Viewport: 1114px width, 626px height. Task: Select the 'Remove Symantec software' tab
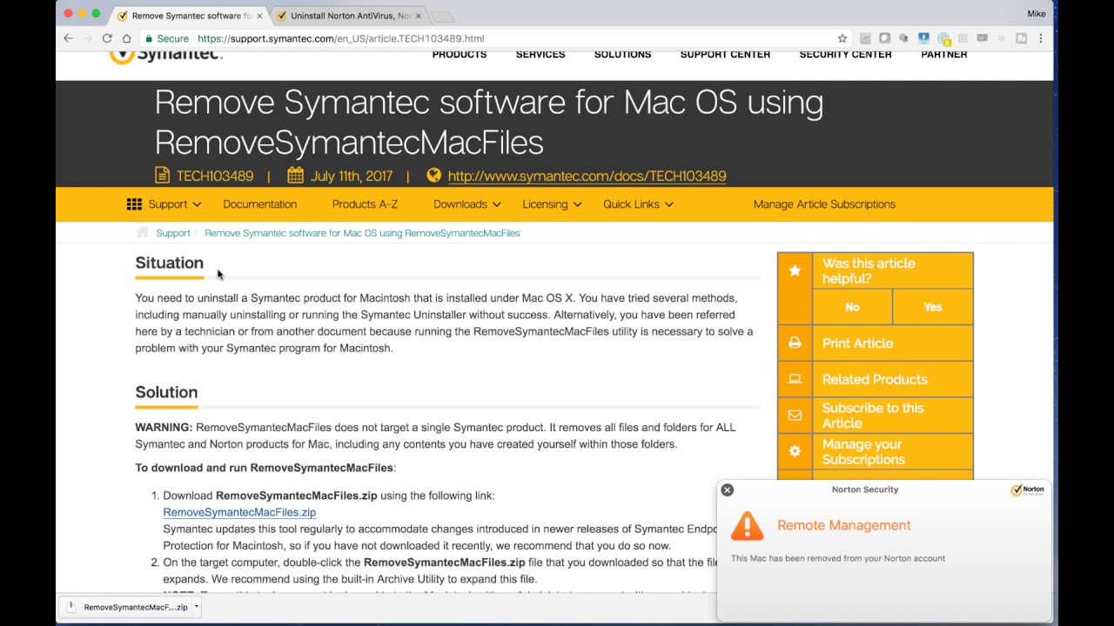pos(191,16)
